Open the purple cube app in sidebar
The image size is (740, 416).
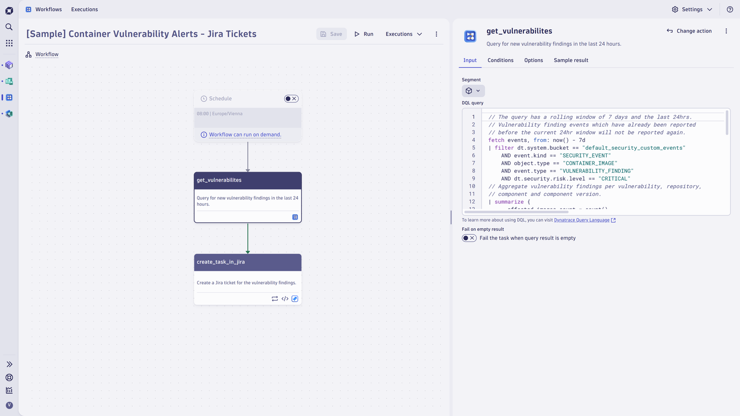tap(9, 65)
